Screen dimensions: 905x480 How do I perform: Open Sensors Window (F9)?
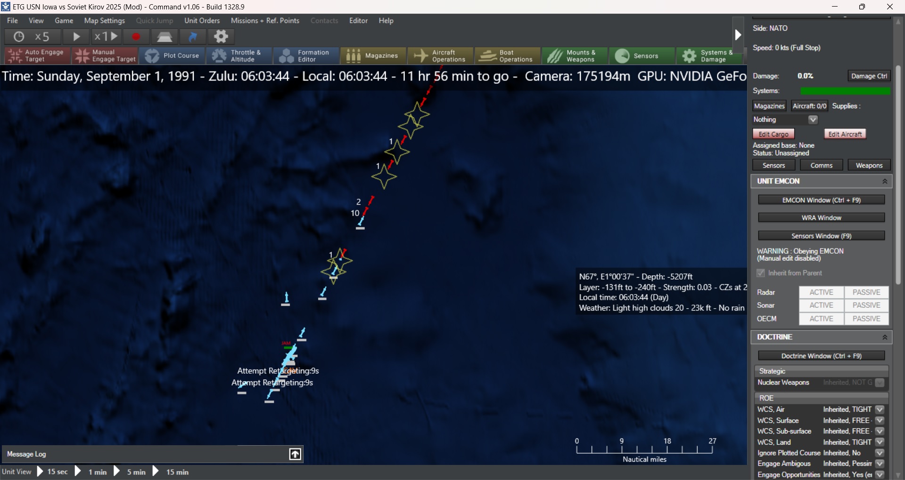pos(822,236)
